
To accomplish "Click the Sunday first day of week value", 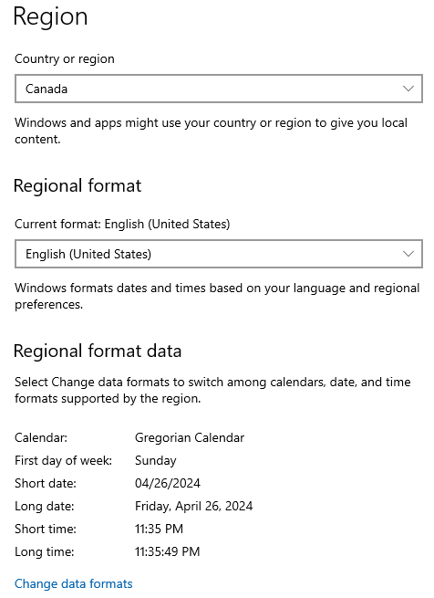I will [x=156, y=460].
